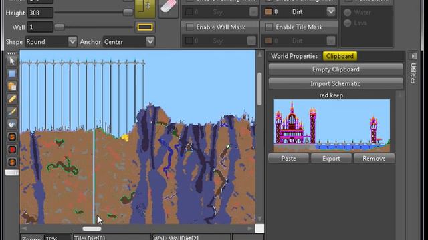This screenshot has width=428, height=240.
Task: Click the Height slider handle
Action: [128, 12]
